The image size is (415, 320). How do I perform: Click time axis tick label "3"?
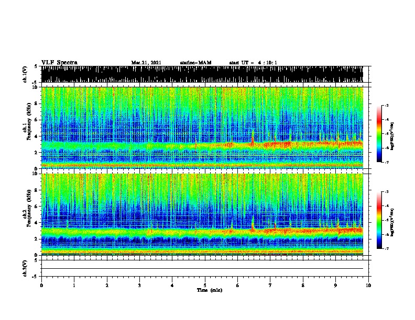[x=139, y=285]
